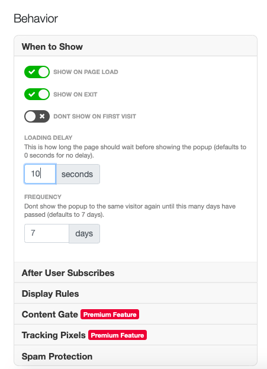The width and height of the screenshot is (267, 369).
Task: Click the seconds unit label addon
Action: 78,174
